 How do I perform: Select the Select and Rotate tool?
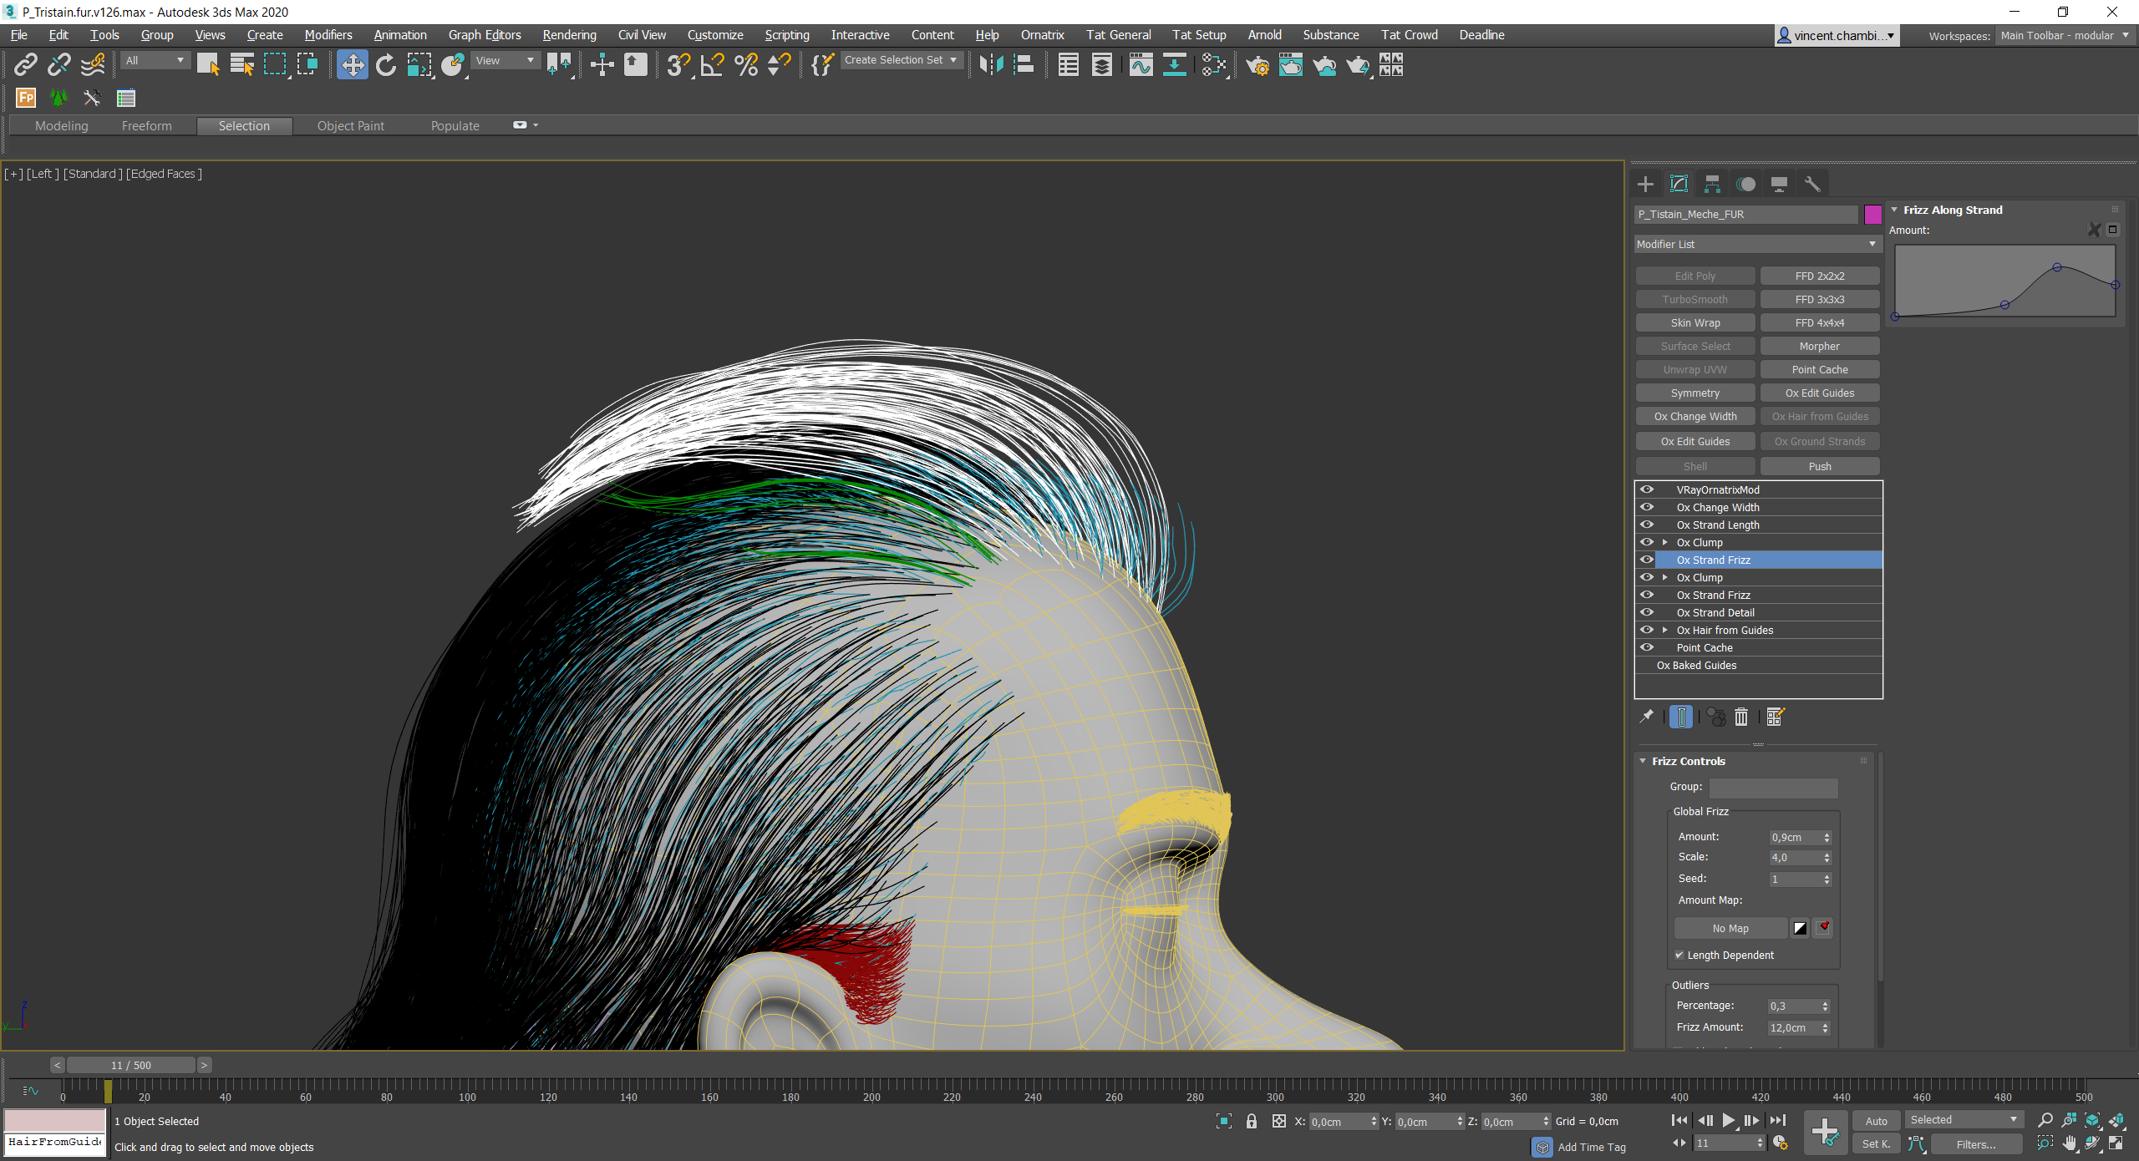[385, 65]
